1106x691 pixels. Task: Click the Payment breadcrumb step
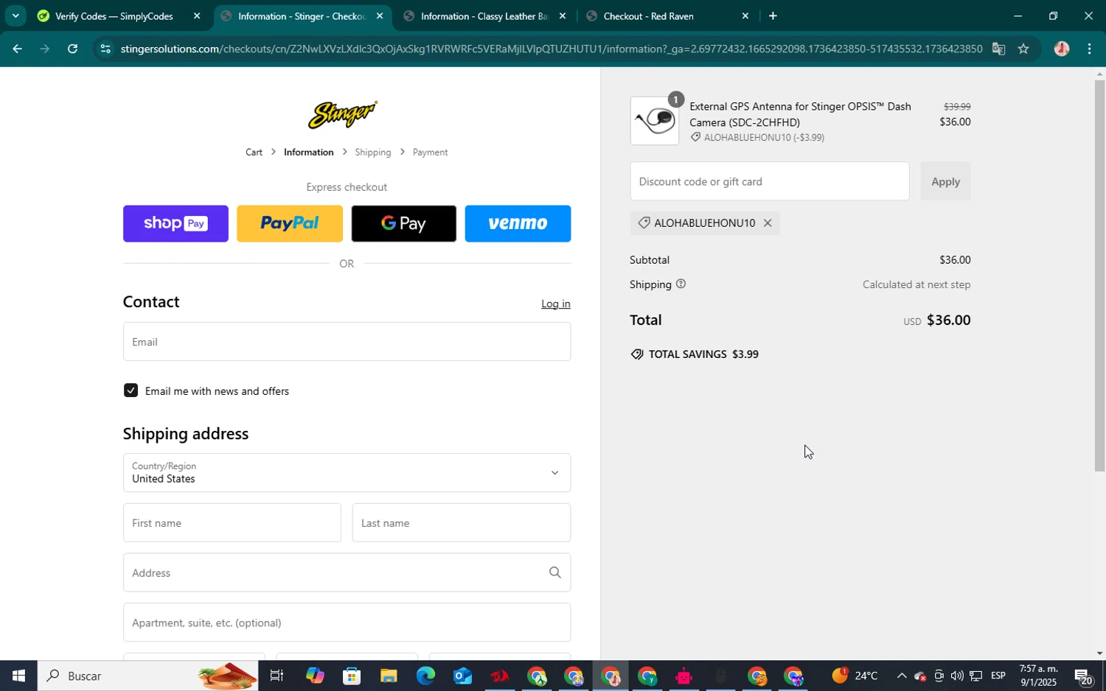[430, 152]
